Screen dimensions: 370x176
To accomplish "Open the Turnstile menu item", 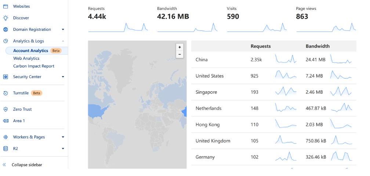I will (21, 93).
